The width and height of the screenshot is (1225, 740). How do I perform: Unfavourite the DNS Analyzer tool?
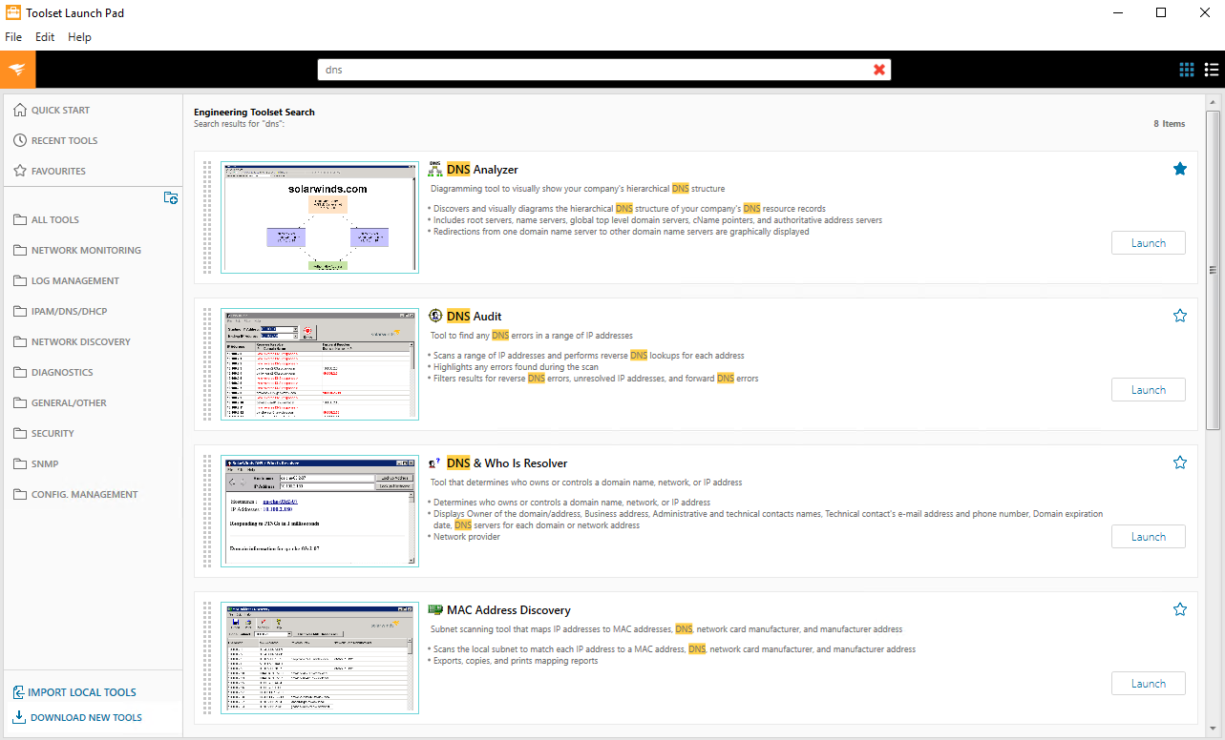(1179, 169)
